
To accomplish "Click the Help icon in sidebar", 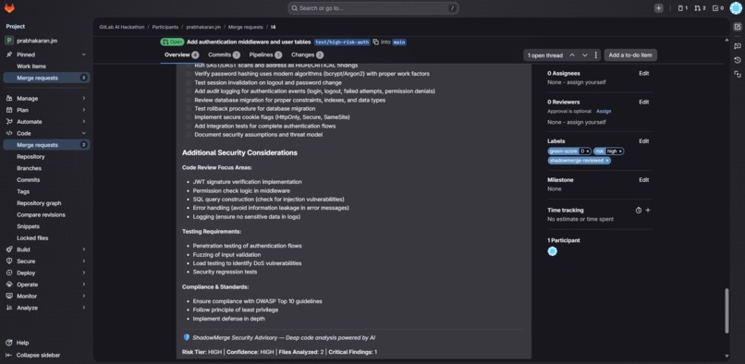I will [8, 343].
